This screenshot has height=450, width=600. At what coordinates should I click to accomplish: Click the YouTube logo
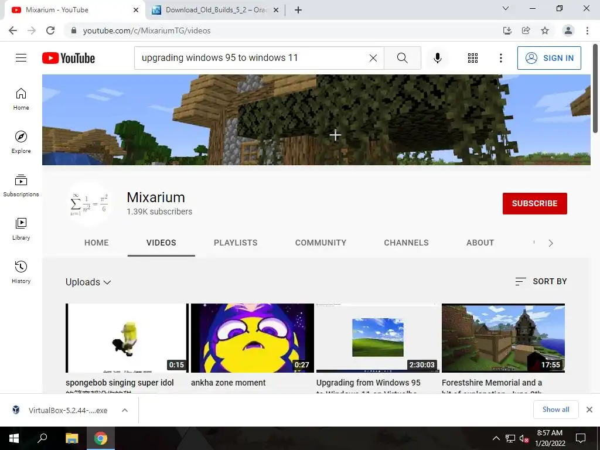coord(69,58)
